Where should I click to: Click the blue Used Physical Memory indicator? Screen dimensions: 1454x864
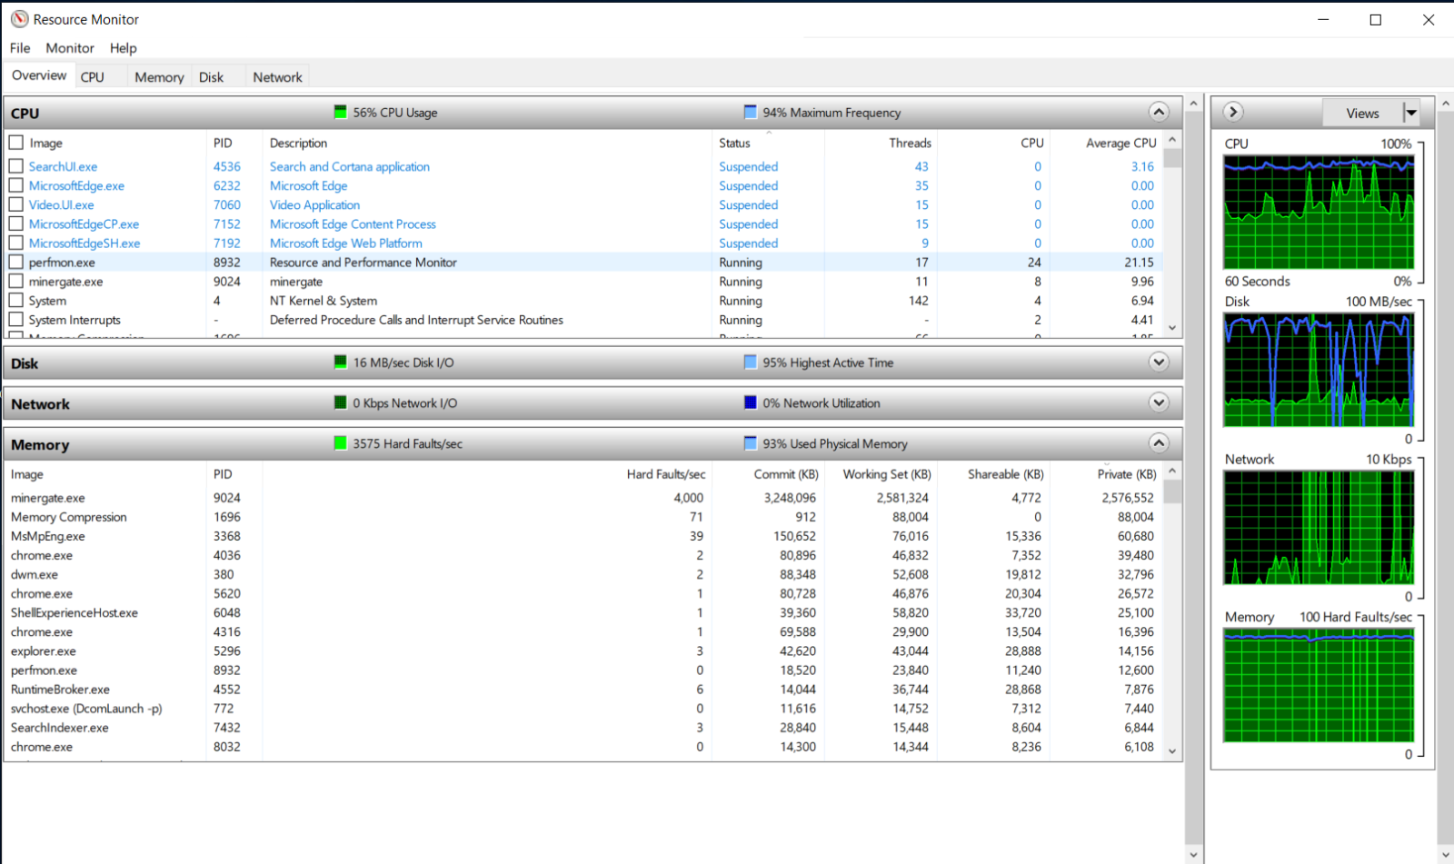point(751,443)
